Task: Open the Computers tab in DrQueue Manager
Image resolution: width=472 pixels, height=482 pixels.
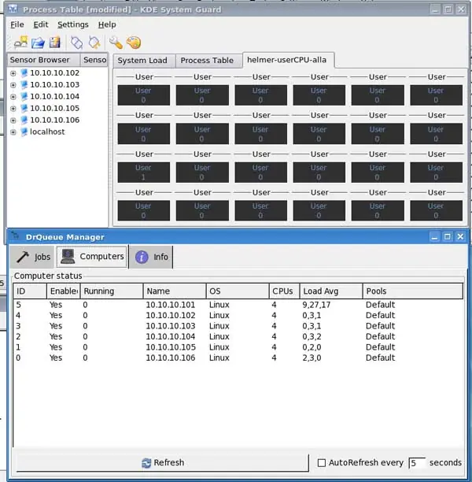Action: tap(92, 257)
